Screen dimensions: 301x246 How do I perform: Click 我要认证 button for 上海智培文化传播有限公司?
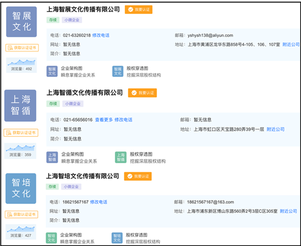pos(138,176)
